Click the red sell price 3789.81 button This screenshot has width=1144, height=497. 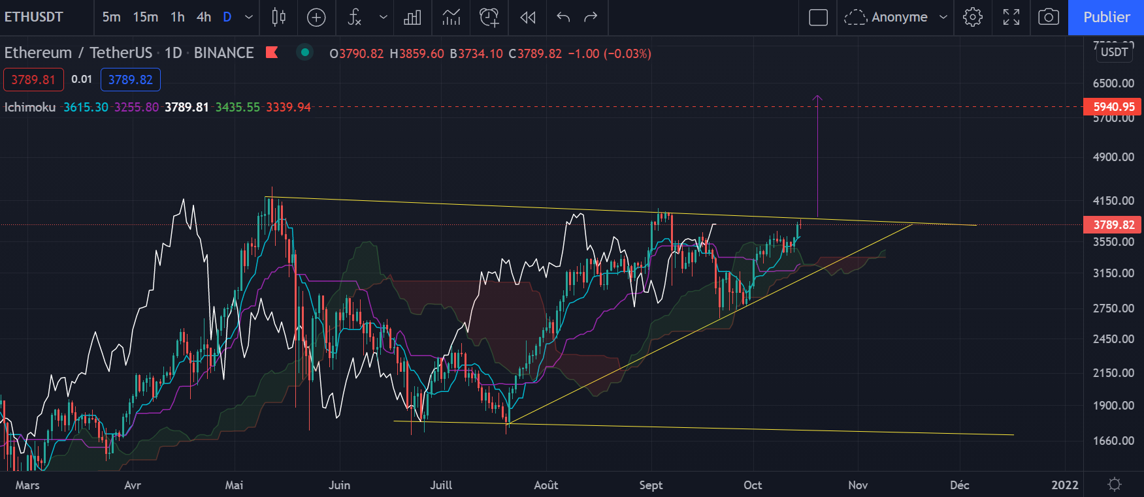[33, 80]
